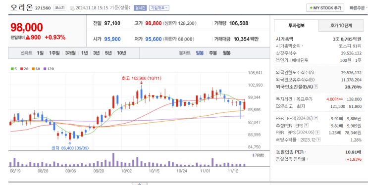Expand arrow next to 동일업종 등락률
The image size is (368, 185).
click(x=308, y=159)
